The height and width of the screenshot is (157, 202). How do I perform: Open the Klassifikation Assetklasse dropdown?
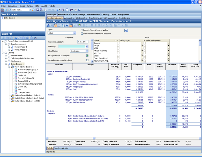click(87, 51)
